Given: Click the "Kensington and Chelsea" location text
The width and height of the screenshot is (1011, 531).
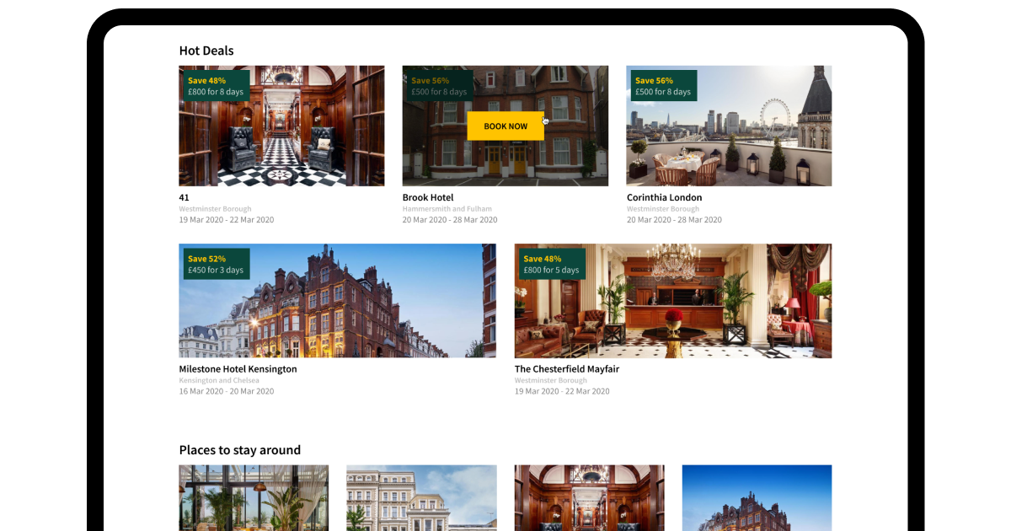Looking at the screenshot, I should (219, 381).
